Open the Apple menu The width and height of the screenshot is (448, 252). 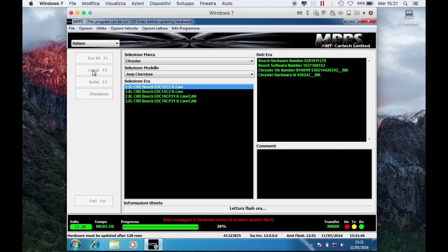pyautogui.click(x=31, y=3)
